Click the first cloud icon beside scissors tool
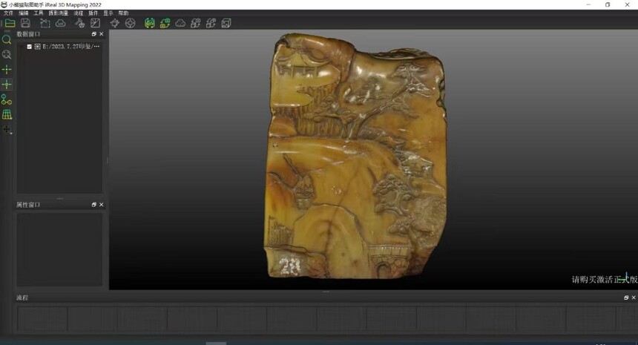638x345 pixels. (61, 23)
